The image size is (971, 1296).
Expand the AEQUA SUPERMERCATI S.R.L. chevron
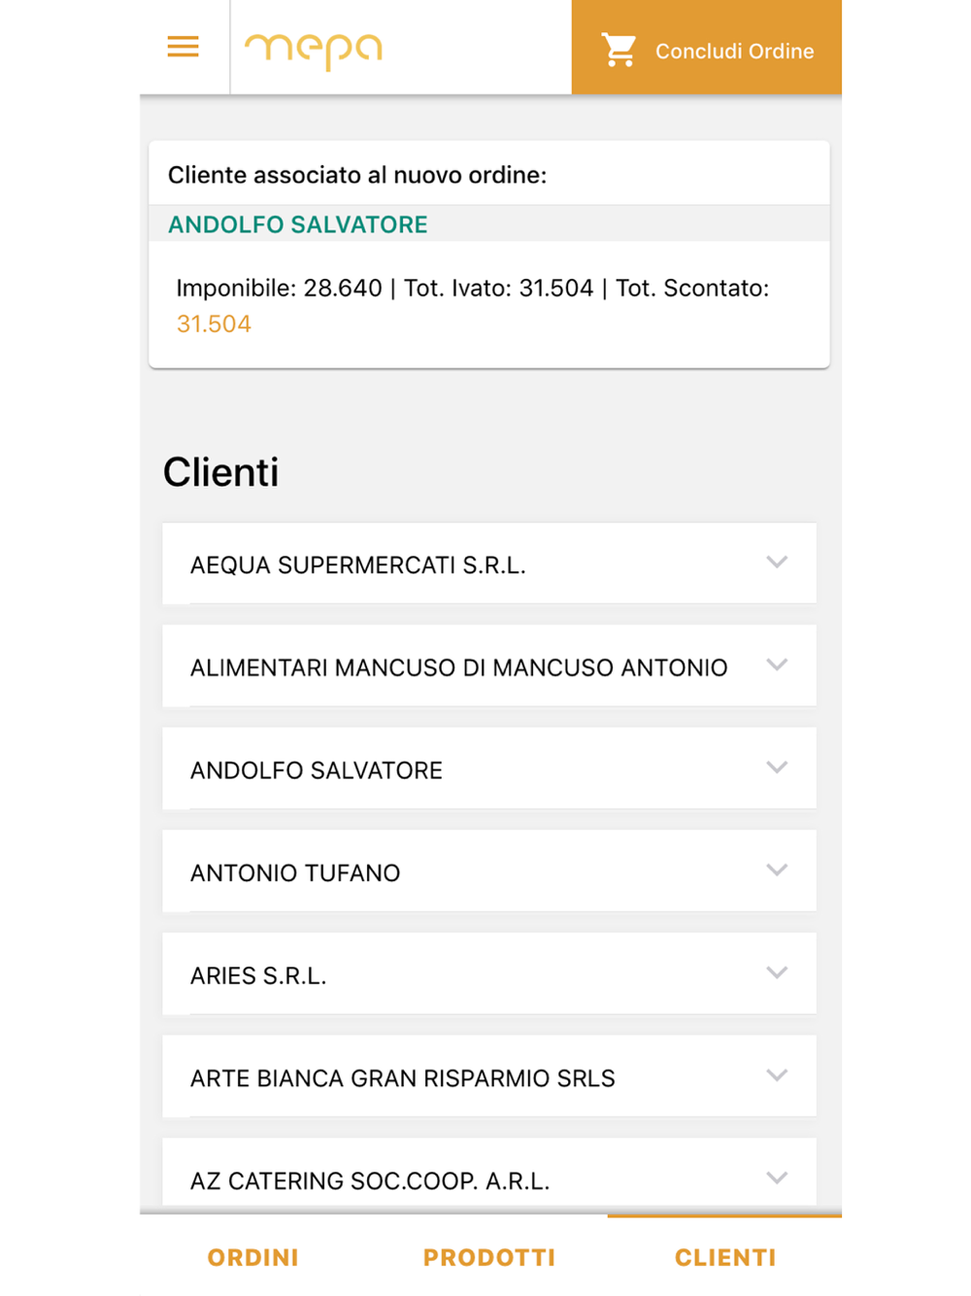[777, 562]
